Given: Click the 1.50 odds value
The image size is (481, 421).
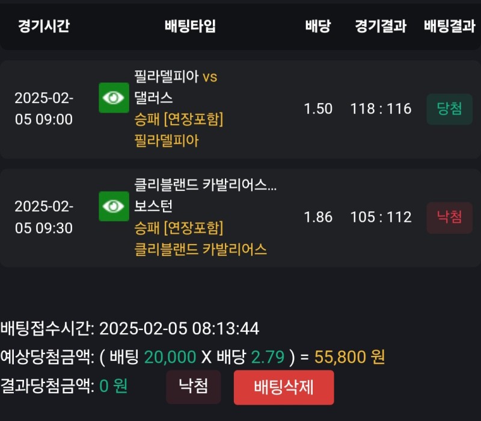Looking at the screenshot, I should click(318, 109).
